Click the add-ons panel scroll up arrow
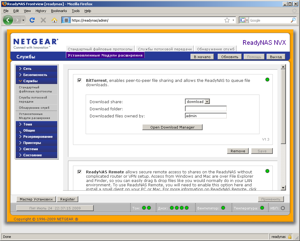The height and width of the screenshot is (241, 300). point(283,67)
